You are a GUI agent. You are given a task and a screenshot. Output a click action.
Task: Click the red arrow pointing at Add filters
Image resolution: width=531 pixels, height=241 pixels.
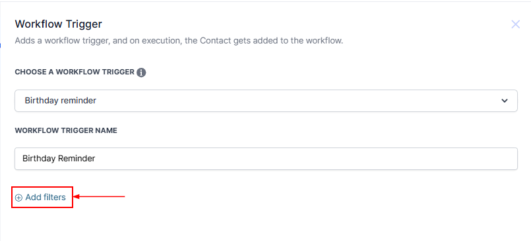pyautogui.click(x=100, y=196)
